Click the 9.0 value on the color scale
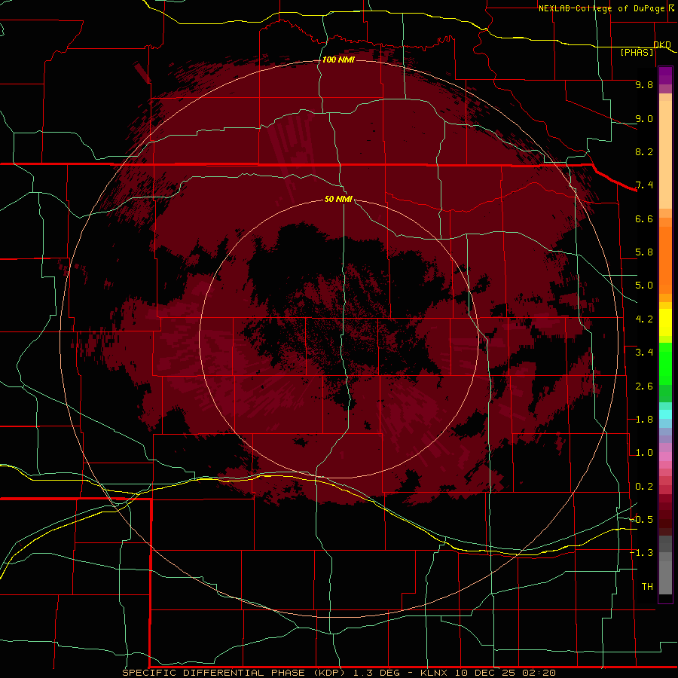Image resolution: width=678 pixels, height=678 pixels. click(644, 118)
